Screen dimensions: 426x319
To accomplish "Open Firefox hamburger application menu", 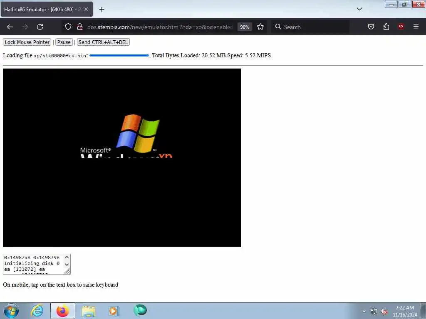I will click(x=416, y=27).
